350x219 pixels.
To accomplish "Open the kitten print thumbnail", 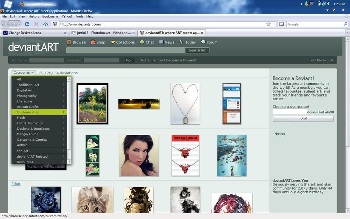I will (x=92, y=199).
